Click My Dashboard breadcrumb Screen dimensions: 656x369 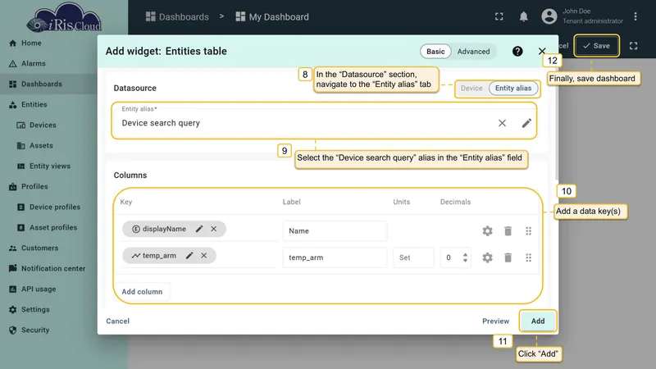click(272, 16)
